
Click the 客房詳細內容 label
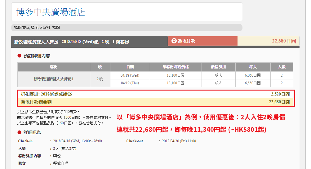click(29, 156)
